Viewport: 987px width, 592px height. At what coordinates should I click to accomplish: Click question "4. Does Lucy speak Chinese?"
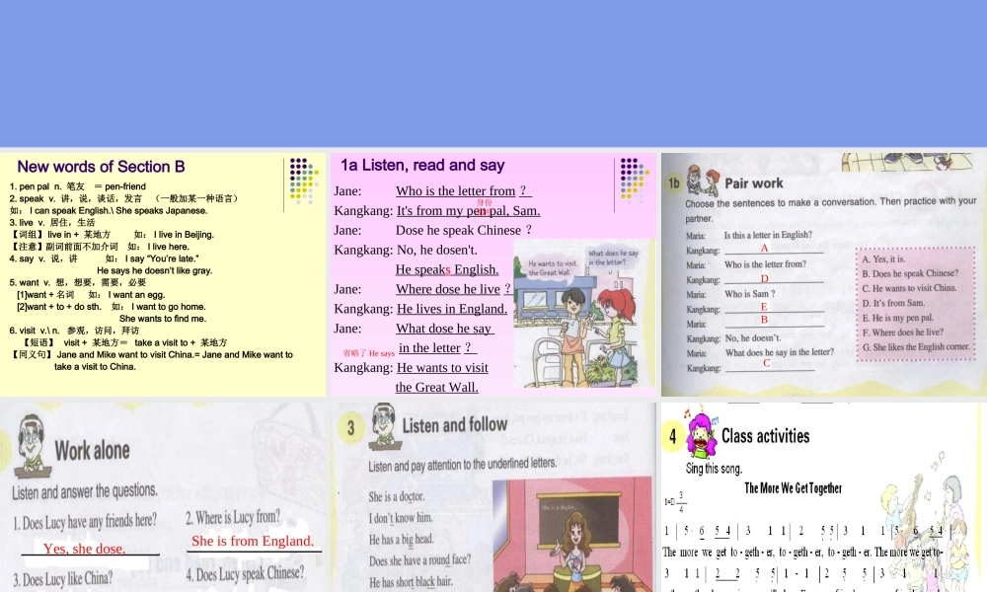[245, 574]
